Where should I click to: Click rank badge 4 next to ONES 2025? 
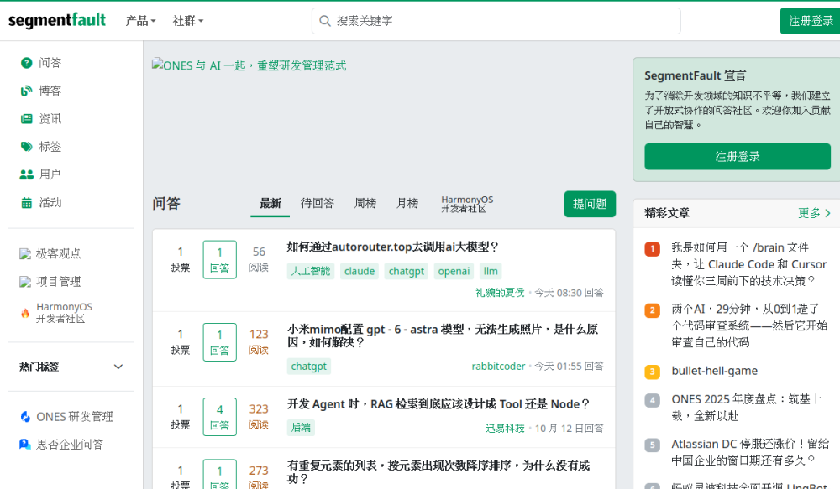(652, 400)
